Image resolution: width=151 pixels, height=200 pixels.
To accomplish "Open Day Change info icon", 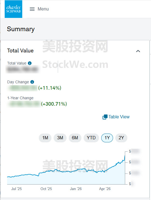I will (x=32, y=82).
